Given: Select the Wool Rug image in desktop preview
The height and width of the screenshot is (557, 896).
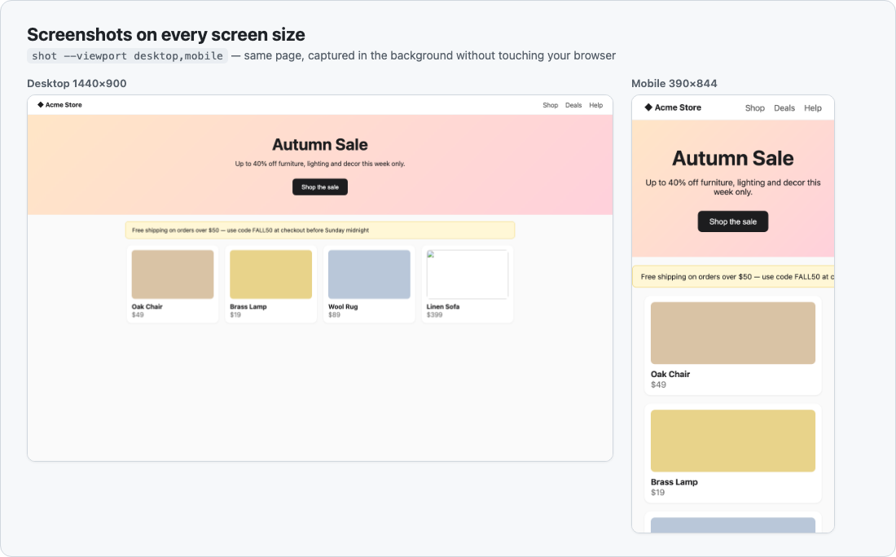Looking at the screenshot, I should 369,274.
